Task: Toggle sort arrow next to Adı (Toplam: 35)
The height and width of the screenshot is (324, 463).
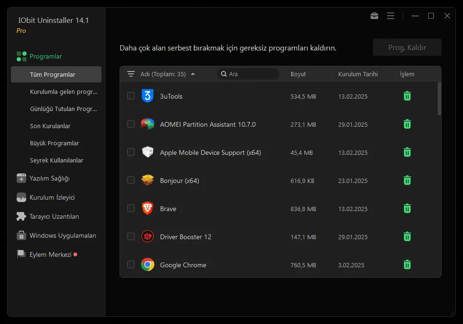Action: click(x=193, y=74)
